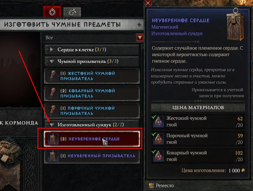
Task: Open the 'Все' filter dropdown arrow
Action: (140, 38)
